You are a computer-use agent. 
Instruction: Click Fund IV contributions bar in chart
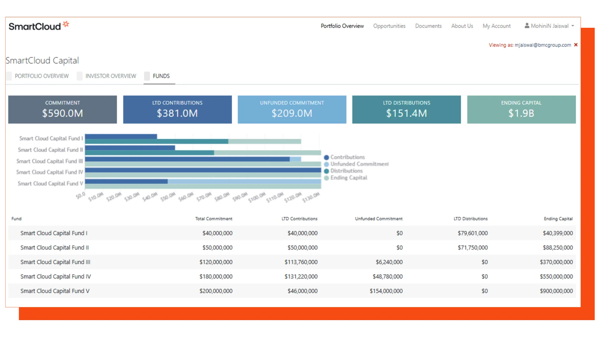[203, 170]
